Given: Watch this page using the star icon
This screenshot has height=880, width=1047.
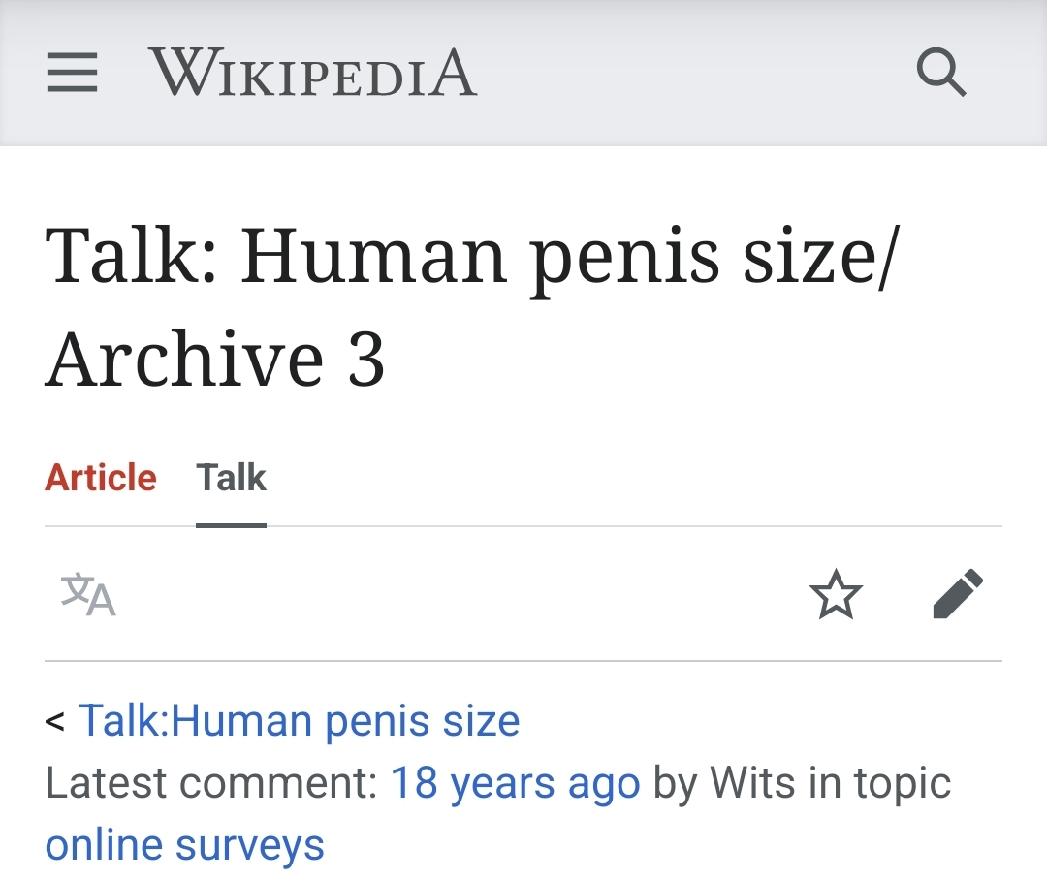Looking at the screenshot, I should pos(835,594).
